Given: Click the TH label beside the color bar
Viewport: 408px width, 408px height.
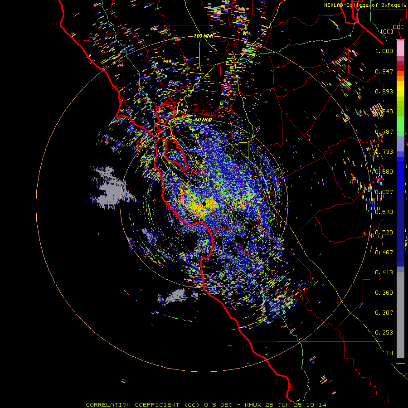Looking at the screenshot, I should click(389, 353).
